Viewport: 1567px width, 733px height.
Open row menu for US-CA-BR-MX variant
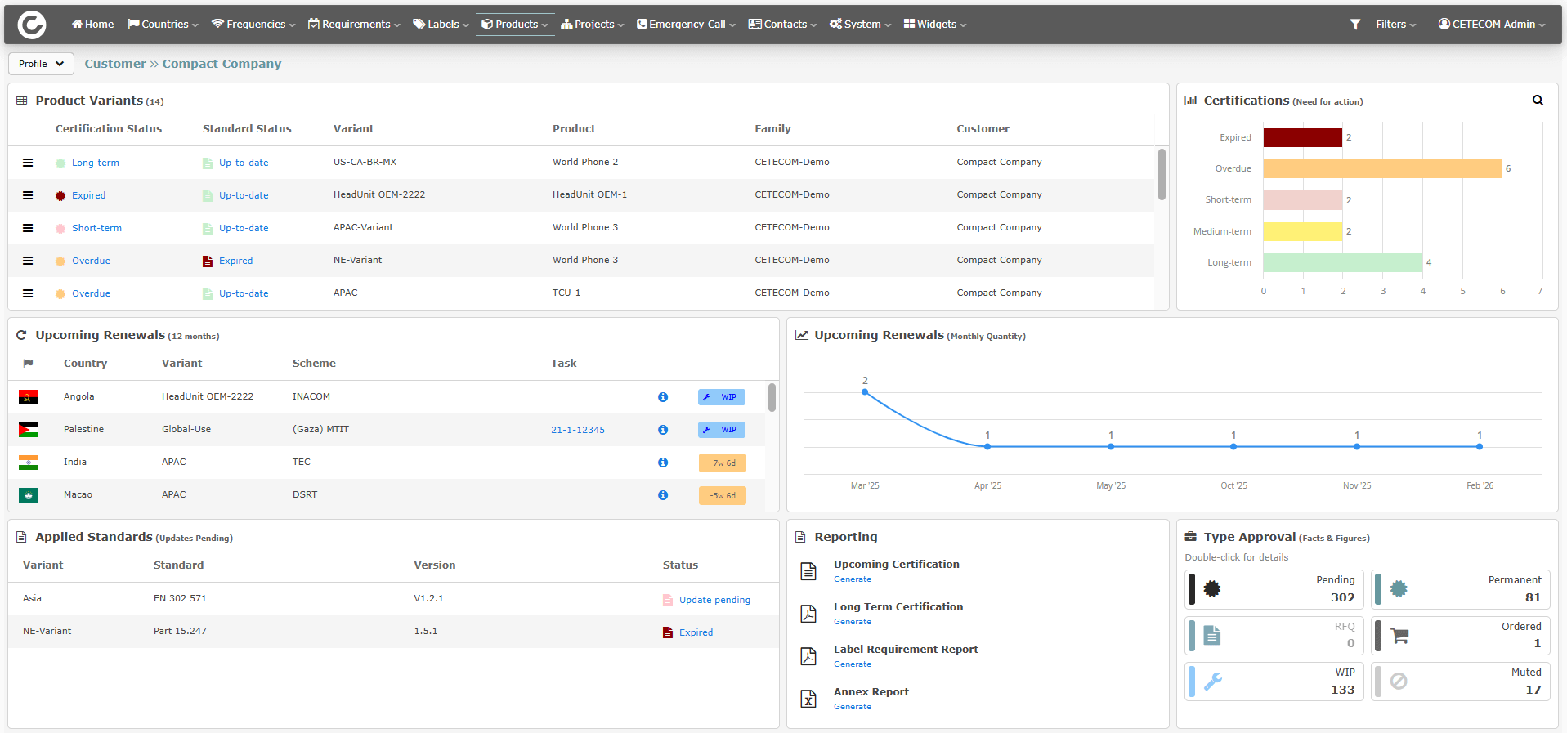coord(28,163)
